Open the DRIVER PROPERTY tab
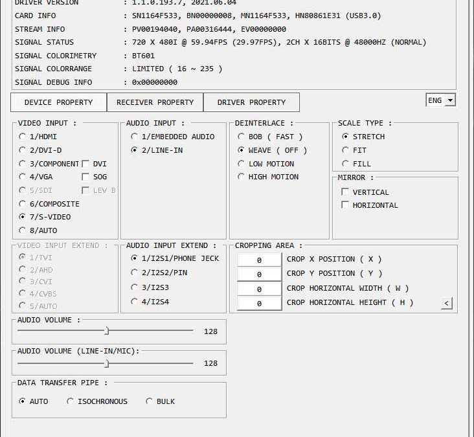This screenshot has height=437, width=474. pos(251,102)
